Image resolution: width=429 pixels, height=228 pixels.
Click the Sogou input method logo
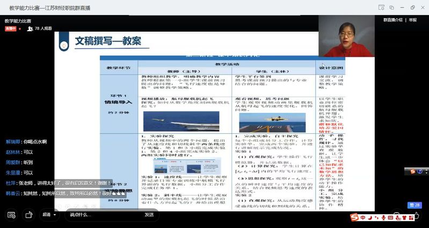[x=354, y=218]
